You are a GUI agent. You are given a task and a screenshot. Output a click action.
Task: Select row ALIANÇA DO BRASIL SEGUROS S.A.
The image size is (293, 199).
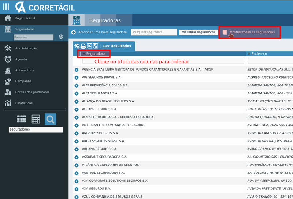click(x=182, y=102)
